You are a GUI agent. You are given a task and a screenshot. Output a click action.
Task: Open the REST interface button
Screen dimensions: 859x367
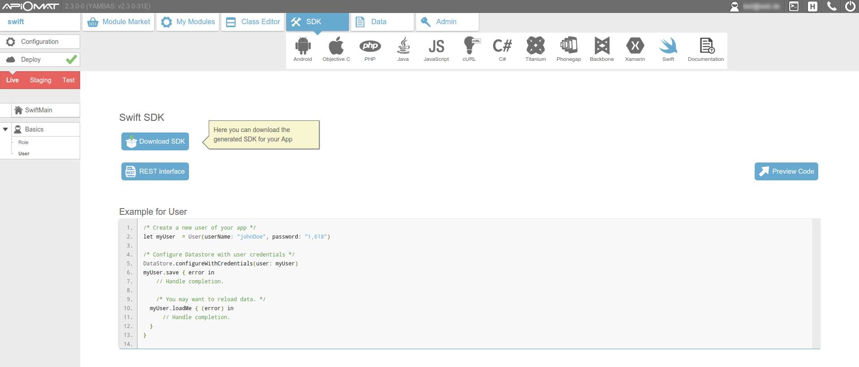tap(155, 171)
